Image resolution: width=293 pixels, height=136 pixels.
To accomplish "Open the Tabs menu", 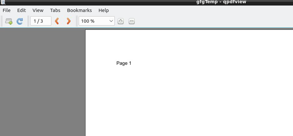I will tap(55, 10).
